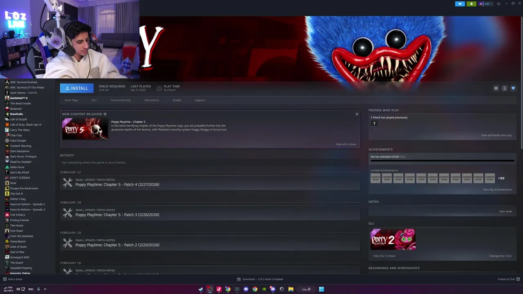
Task: Open the game settings gear icon
Action: (496, 88)
